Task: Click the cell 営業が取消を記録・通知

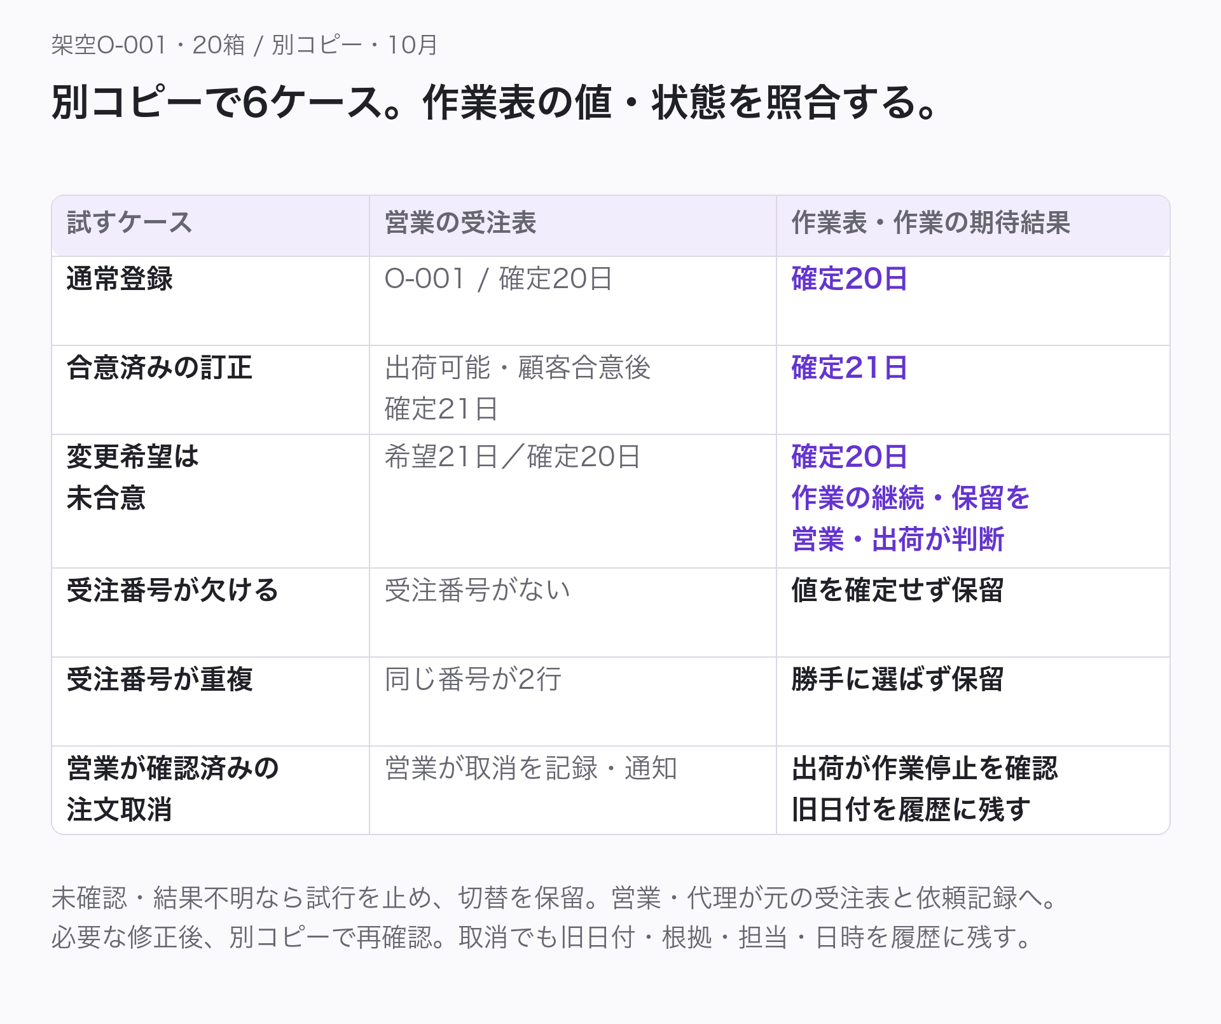Action: (x=531, y=768)
